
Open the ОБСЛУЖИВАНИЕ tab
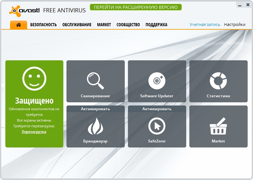[x=77, y=25]
